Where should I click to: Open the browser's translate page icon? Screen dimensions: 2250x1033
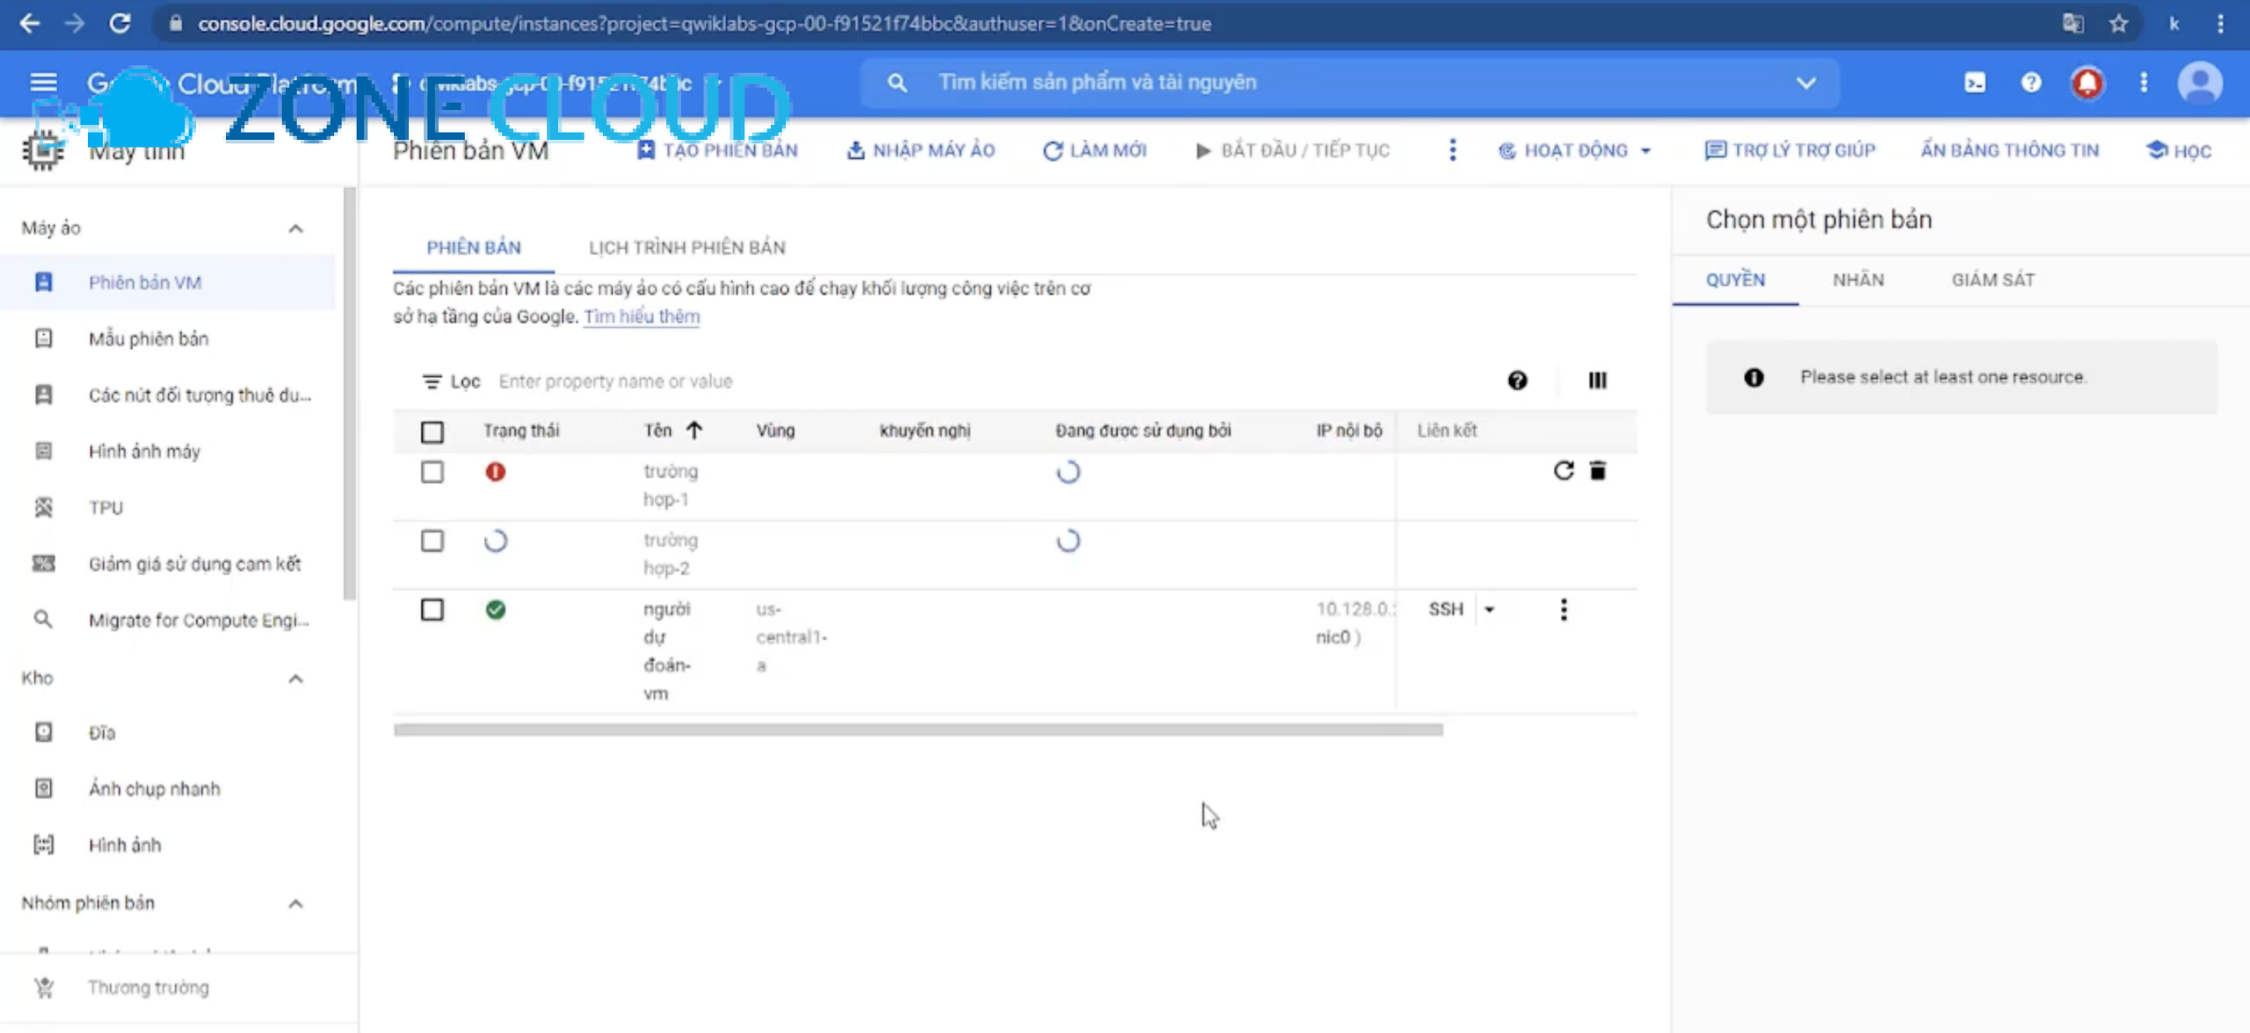2073,24
